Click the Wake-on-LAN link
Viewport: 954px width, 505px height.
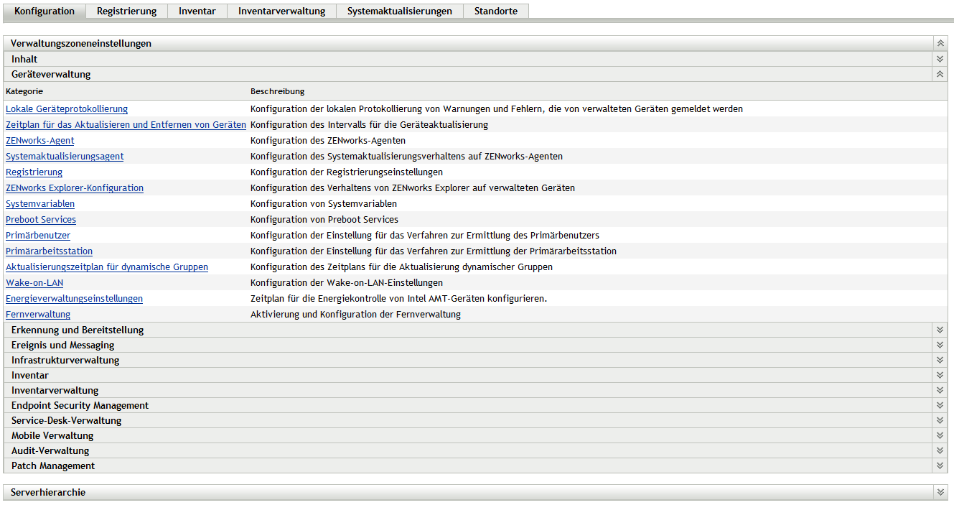tap(34, 283)
